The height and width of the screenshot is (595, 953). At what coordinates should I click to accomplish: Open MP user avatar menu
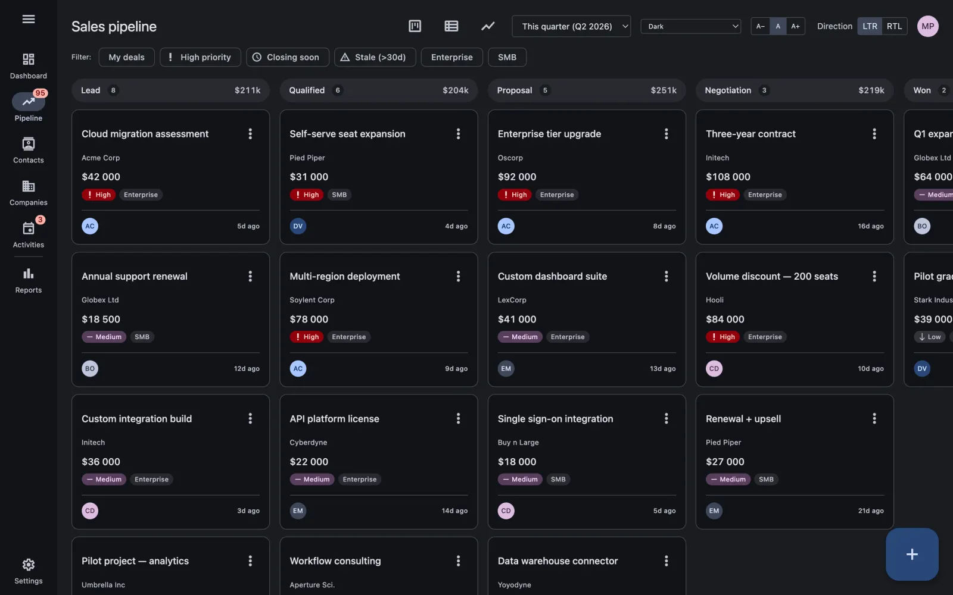pyautogui.click(x=928, y=26)
